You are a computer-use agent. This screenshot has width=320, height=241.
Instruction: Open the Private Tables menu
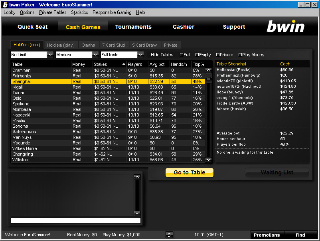(53, 12)
